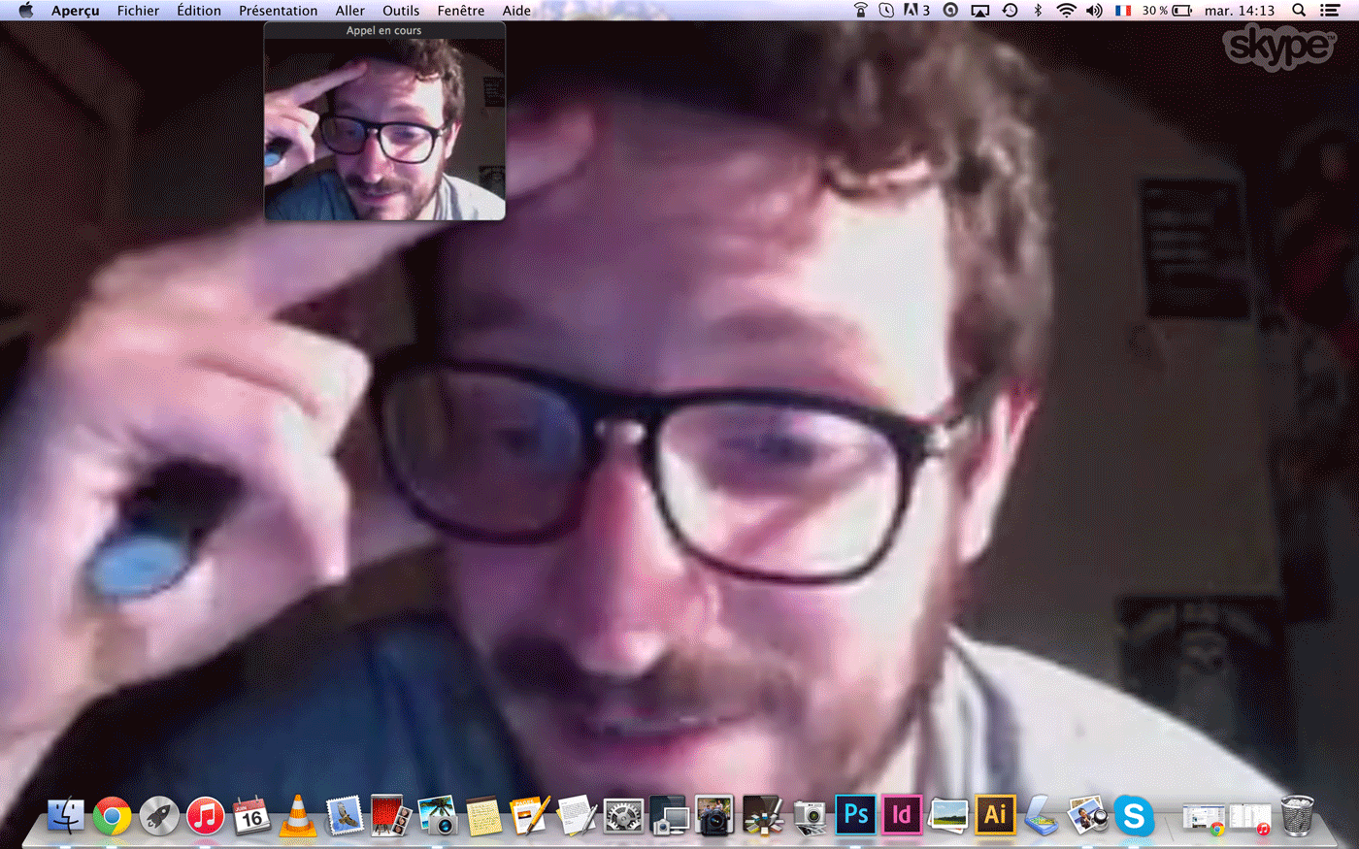
Task: Open the Aperçu application menu
Action: (x=75, y=11)
